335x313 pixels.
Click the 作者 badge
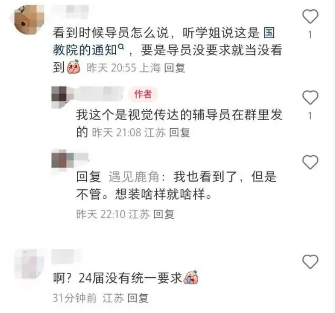click(x=143, y=94)
